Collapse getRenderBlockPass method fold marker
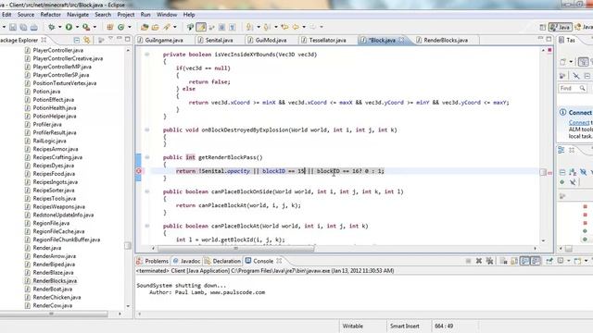 (147, 157)
